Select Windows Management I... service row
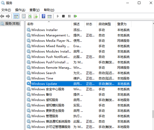The height and width of the screenshot is (130, 154). point(79,35)
